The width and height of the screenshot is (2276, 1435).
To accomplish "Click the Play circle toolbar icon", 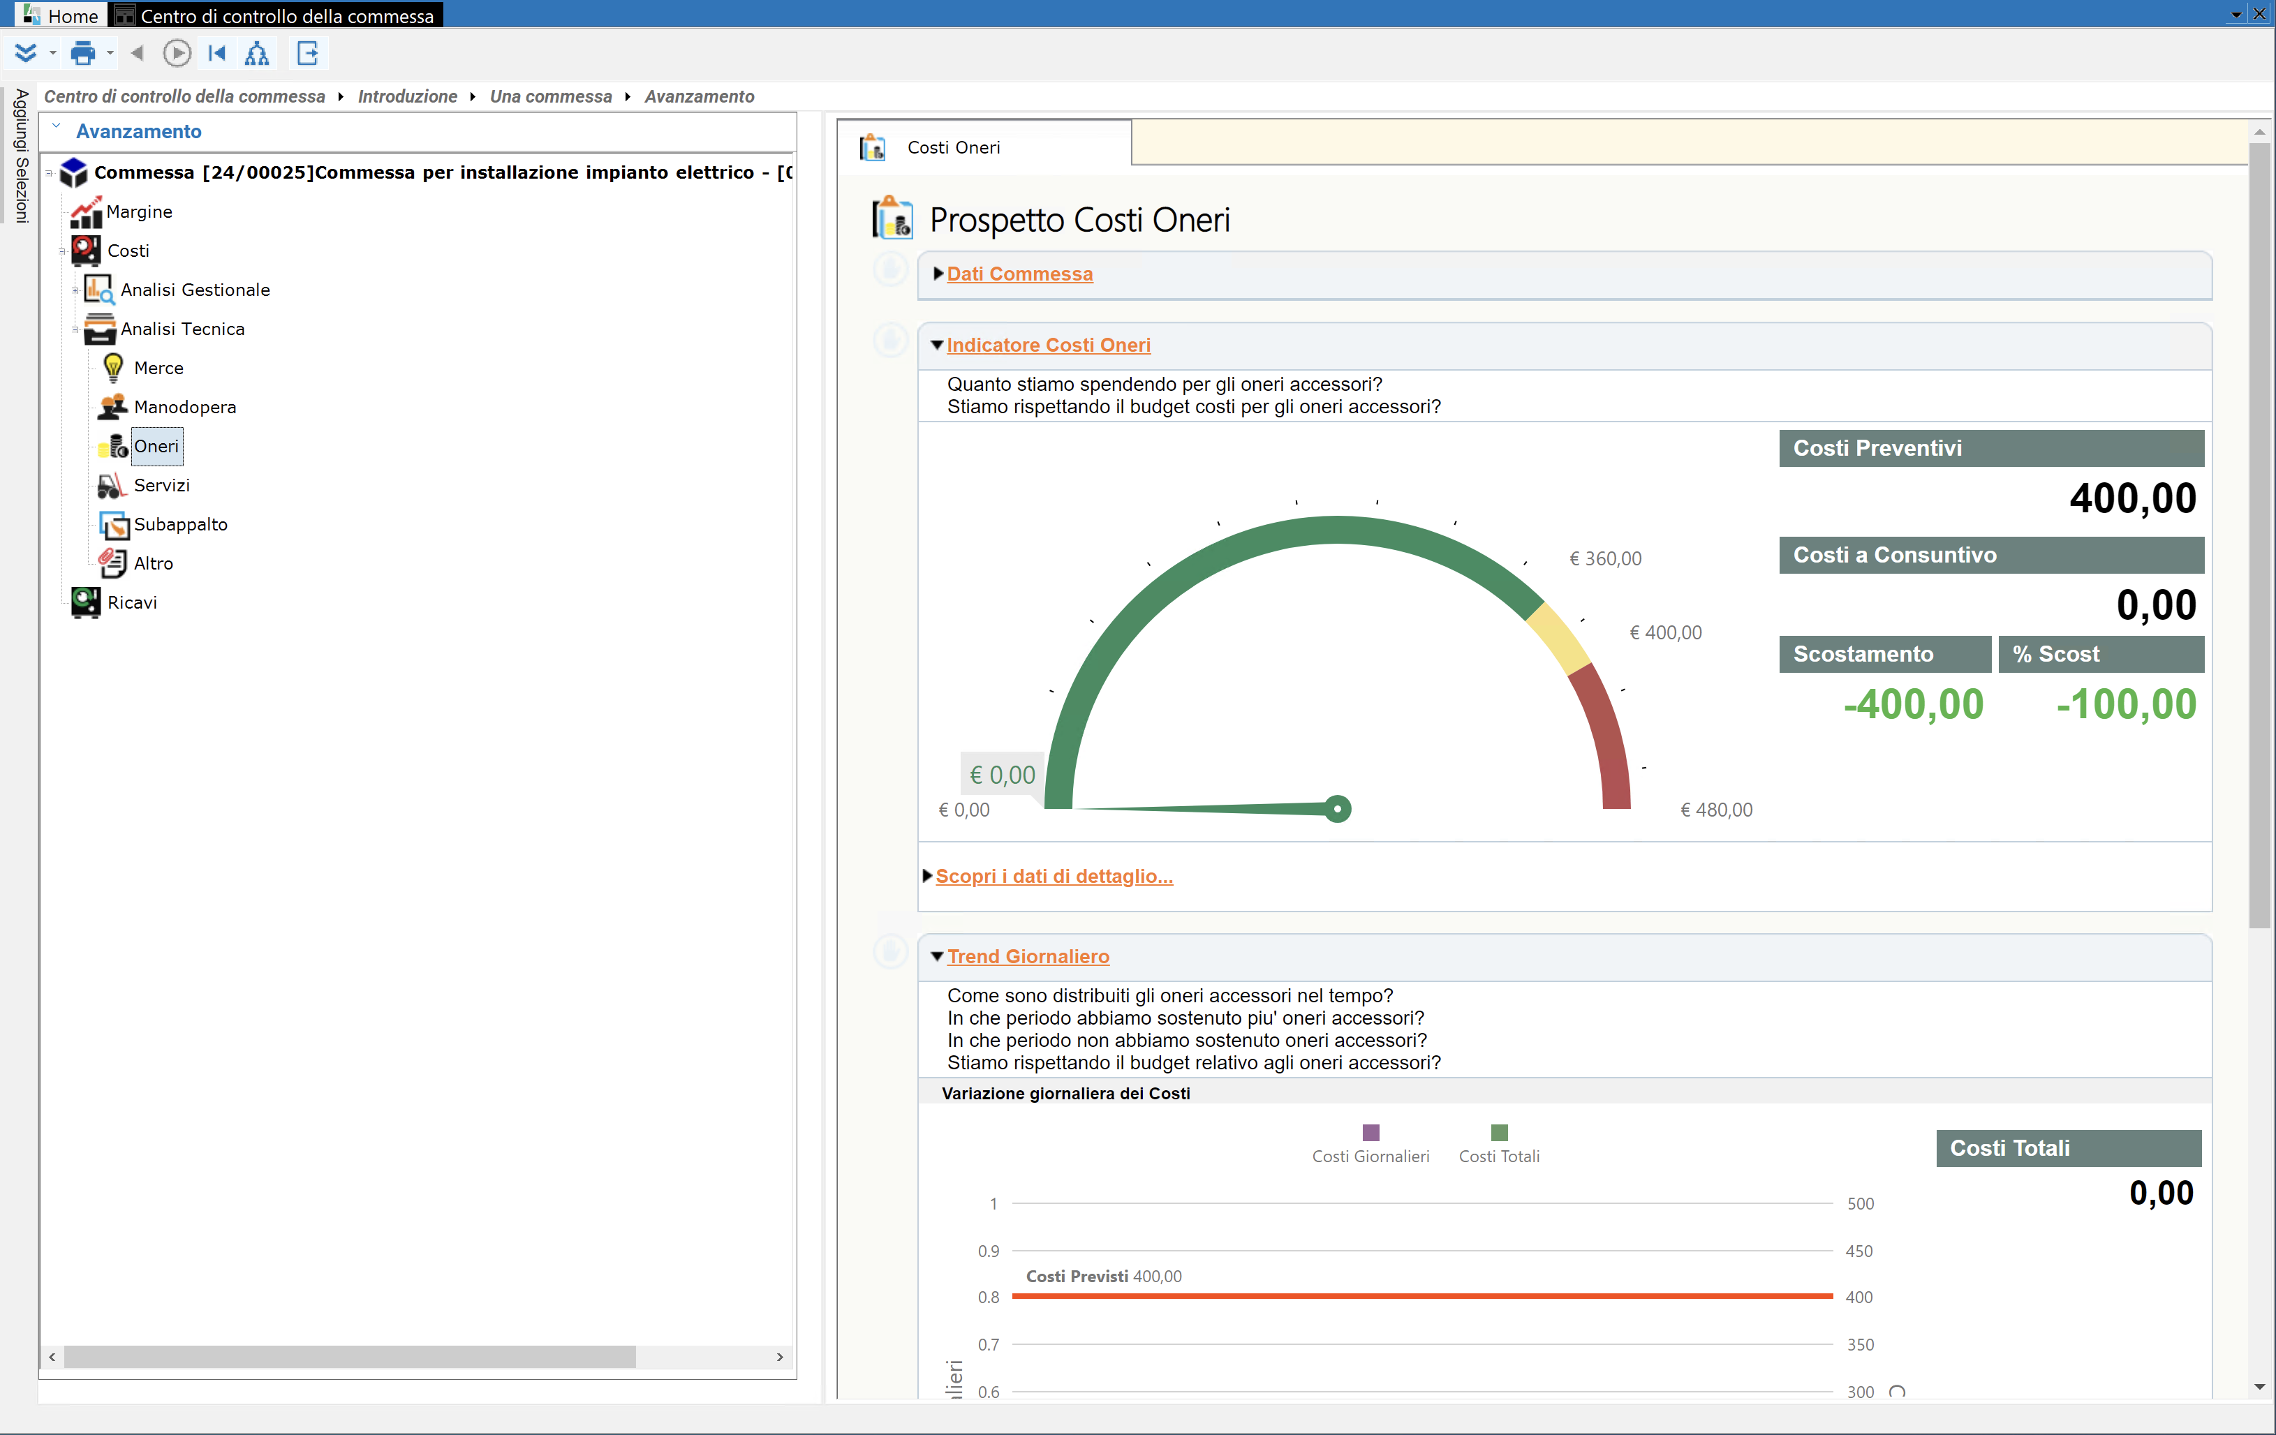I will [177, 53].
